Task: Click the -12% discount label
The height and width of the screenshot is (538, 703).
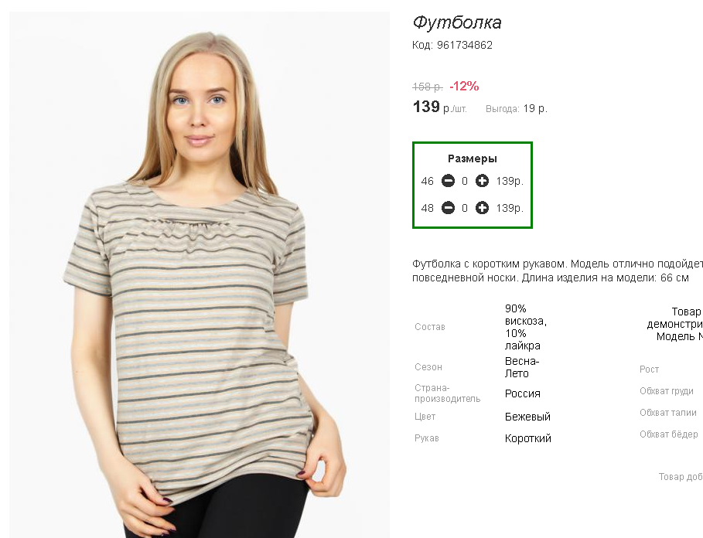Action: (x=465, y=86)
